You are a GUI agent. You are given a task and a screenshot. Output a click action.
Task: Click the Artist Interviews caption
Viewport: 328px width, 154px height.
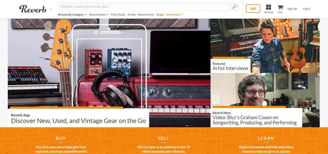230,68
